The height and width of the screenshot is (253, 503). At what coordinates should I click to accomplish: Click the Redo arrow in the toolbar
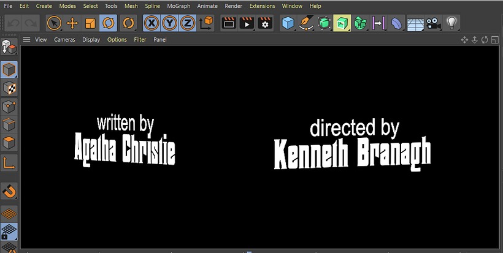(x=31, y=23)
